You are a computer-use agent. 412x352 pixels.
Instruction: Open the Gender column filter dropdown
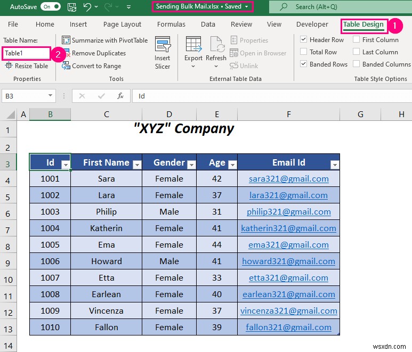click(191, 165)
